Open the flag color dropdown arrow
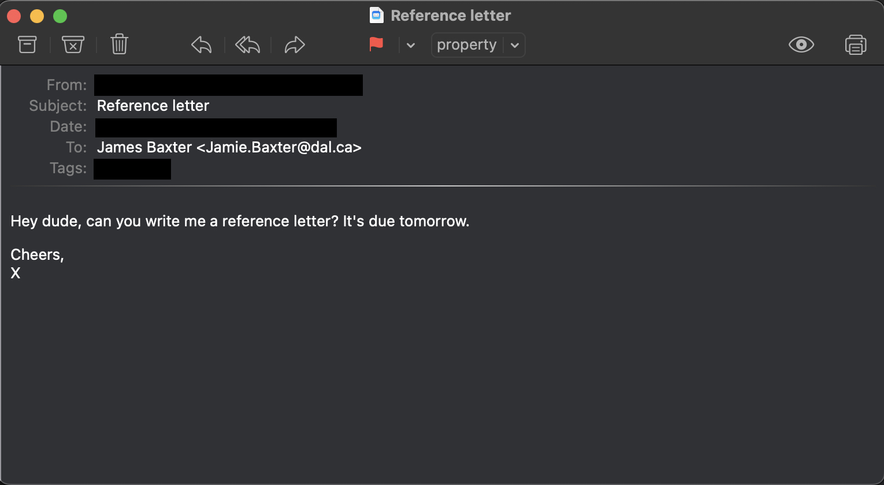 coord(411,45)
